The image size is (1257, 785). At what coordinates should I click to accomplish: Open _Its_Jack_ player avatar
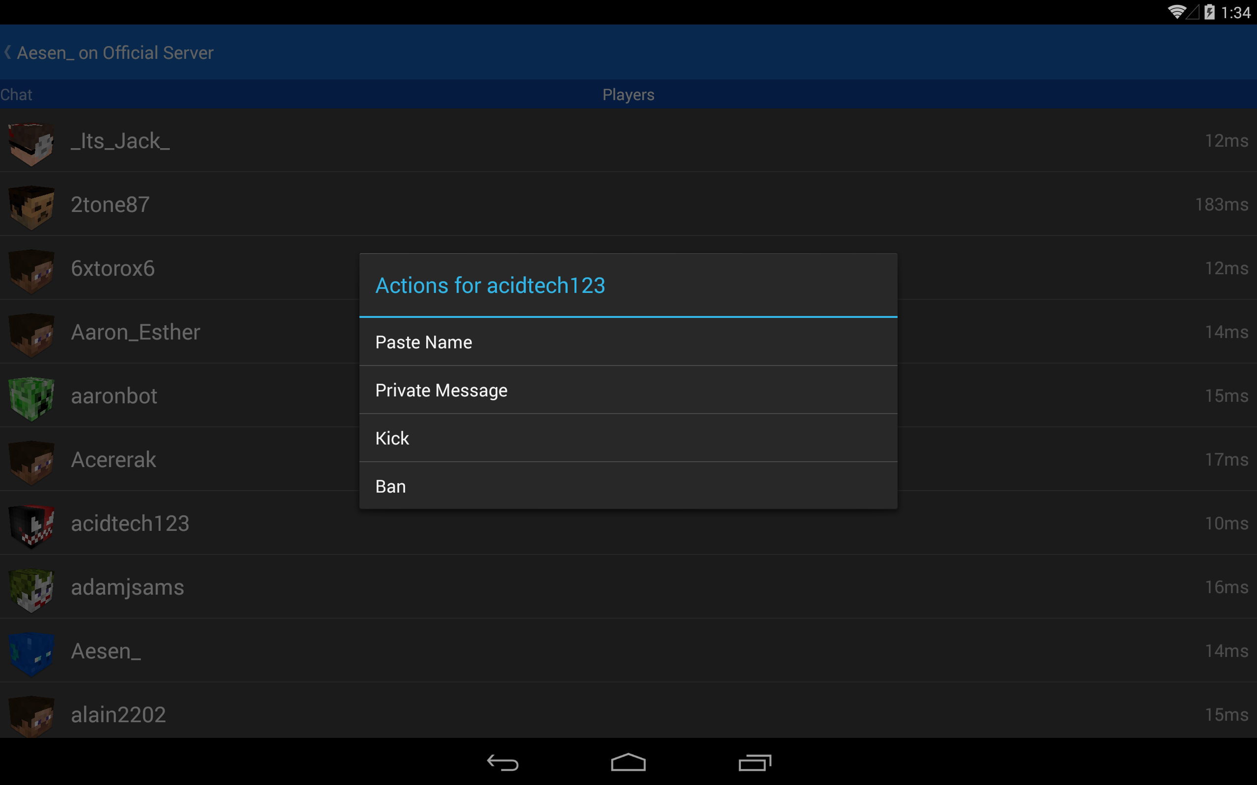[31, 144]
